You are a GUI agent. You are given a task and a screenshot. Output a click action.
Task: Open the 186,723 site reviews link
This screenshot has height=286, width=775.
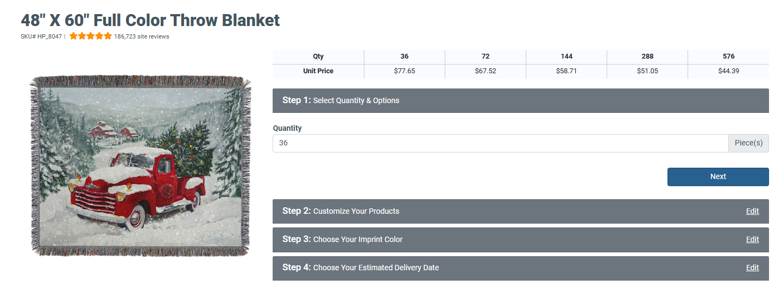[x=142, y=37]
